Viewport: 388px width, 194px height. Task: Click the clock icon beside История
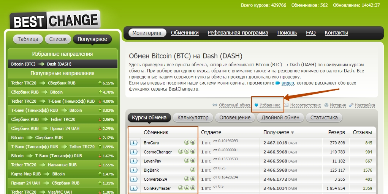click(x=326, y=105)
